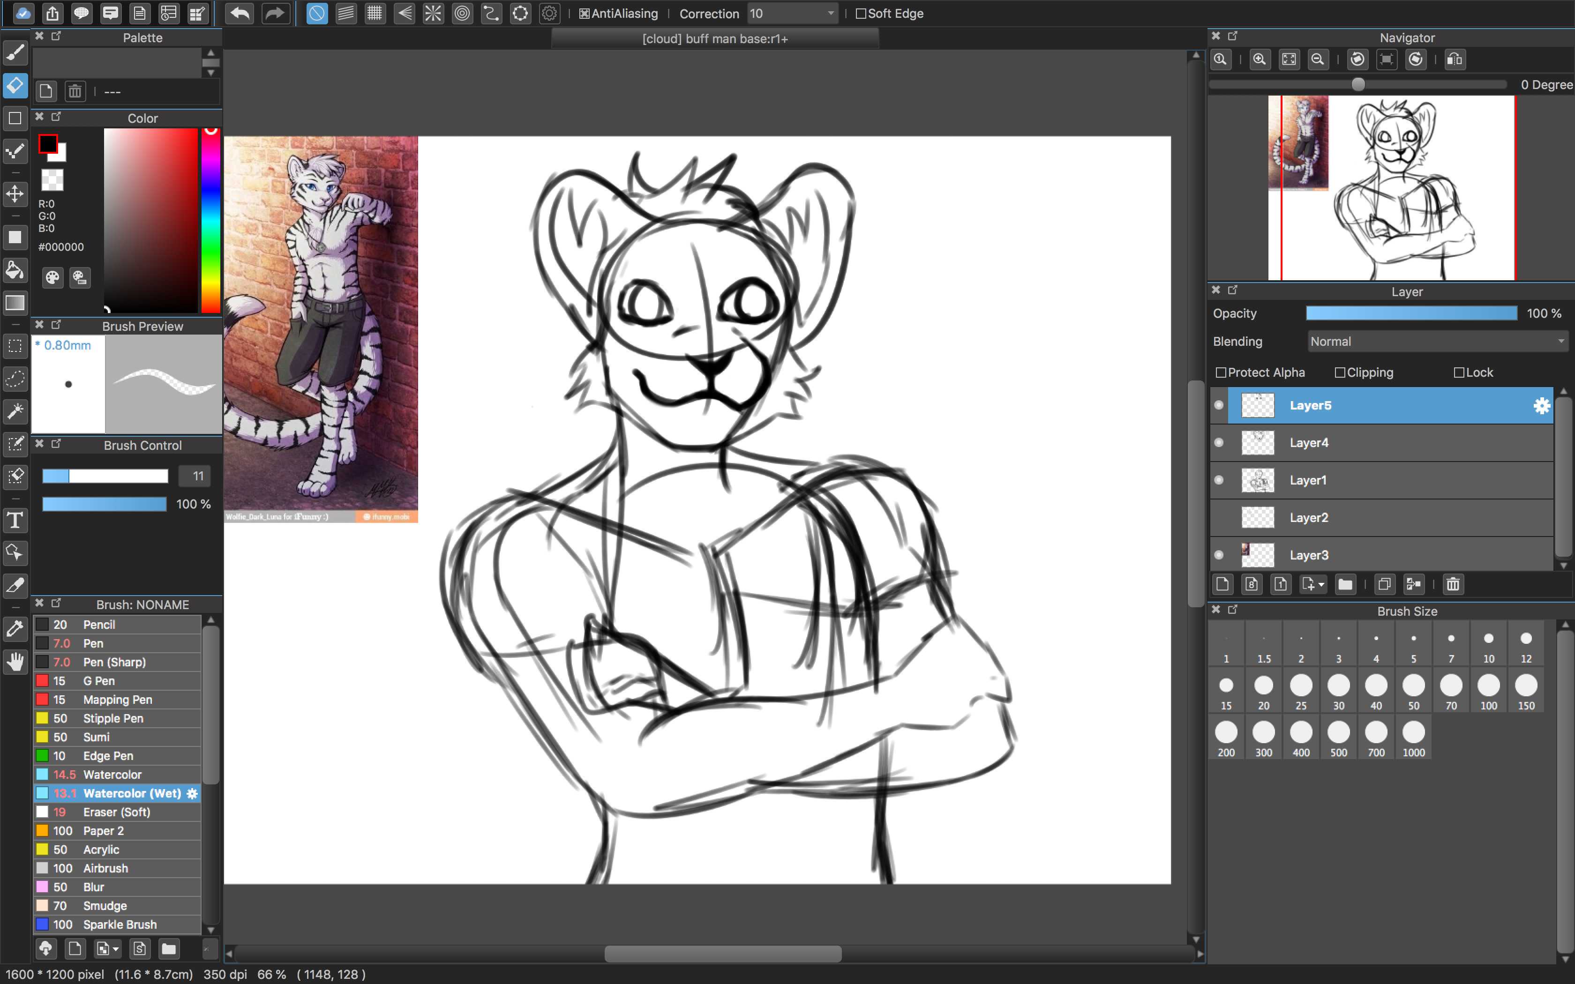Image resolution: width=1575 pixels, height=984 pixels.
Task: Zoom out using Navigator magnifier minus
Action: point(1318,59)
